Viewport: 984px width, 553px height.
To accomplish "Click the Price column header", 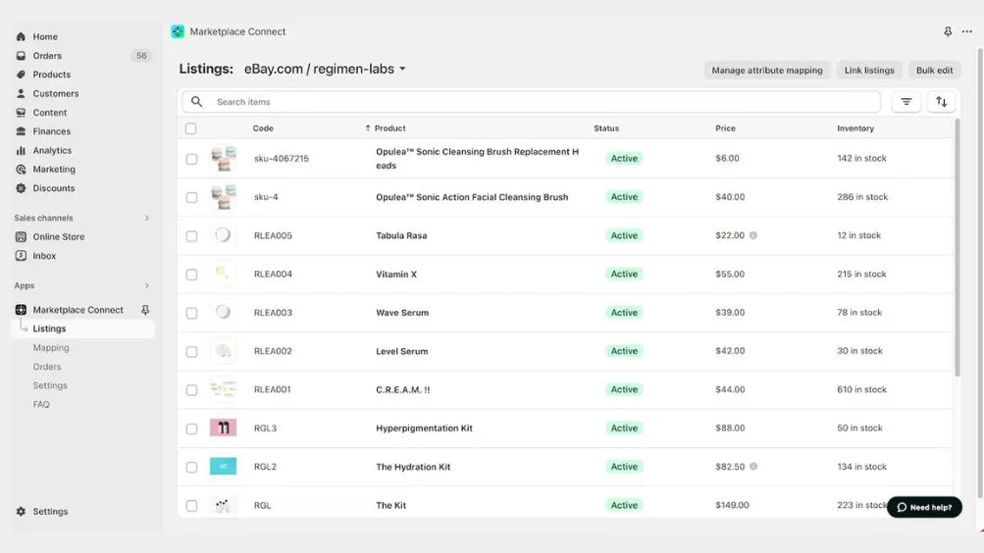I will [725, 127].
